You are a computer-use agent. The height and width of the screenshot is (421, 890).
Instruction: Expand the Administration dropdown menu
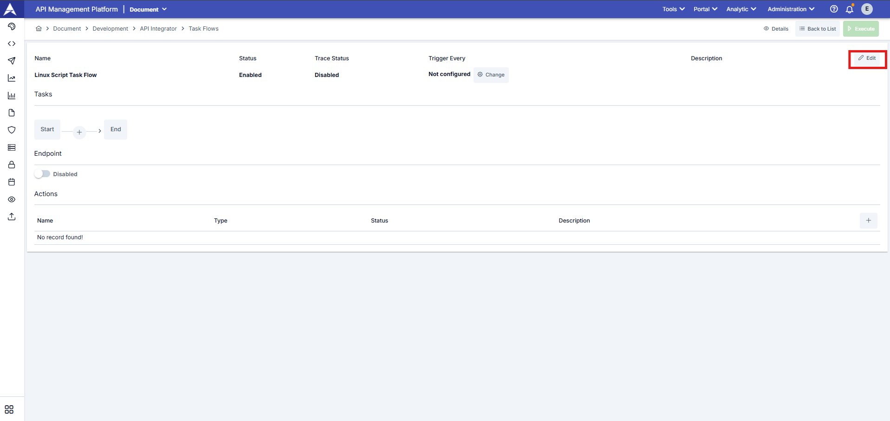coord(791,9)
